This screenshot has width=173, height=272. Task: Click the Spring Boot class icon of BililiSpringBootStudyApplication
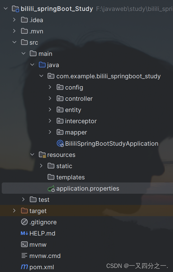coord(60,143)
